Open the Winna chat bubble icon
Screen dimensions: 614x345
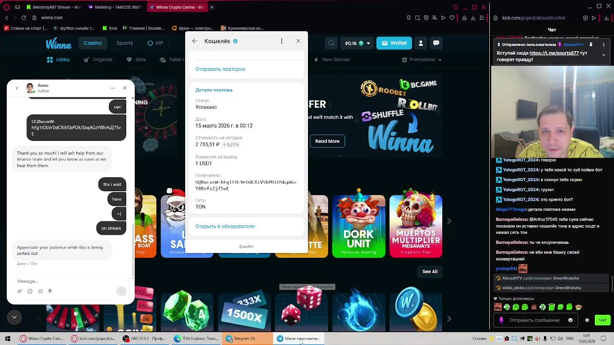point(436,43)
